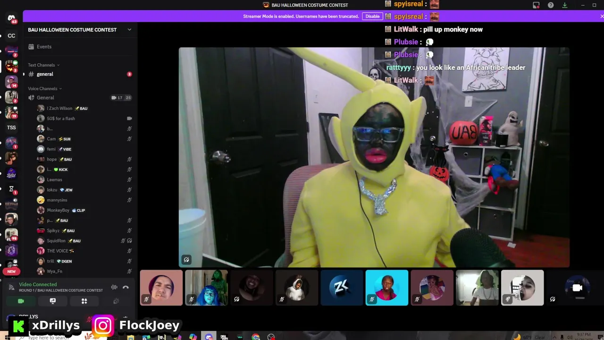Select voice user Spikyz
The image size is (604, 340).
coord(85,230)
